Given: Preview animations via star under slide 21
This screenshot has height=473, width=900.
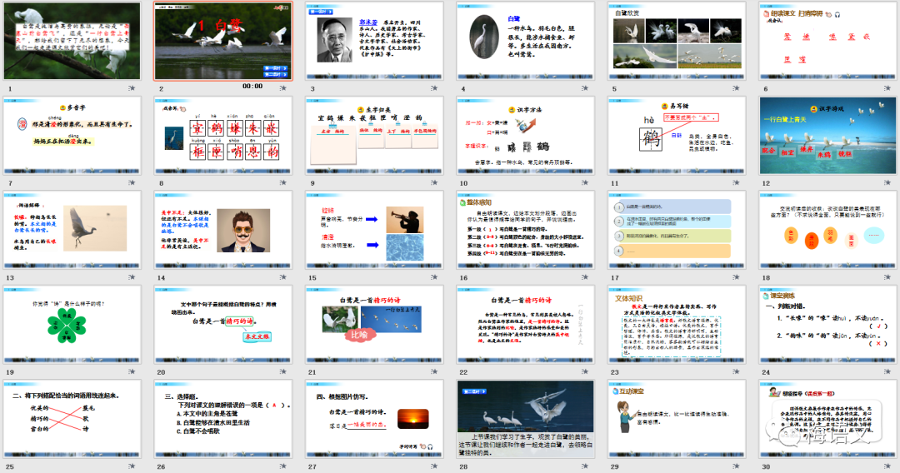Looking at the screenshot, I should pos(434,371).
